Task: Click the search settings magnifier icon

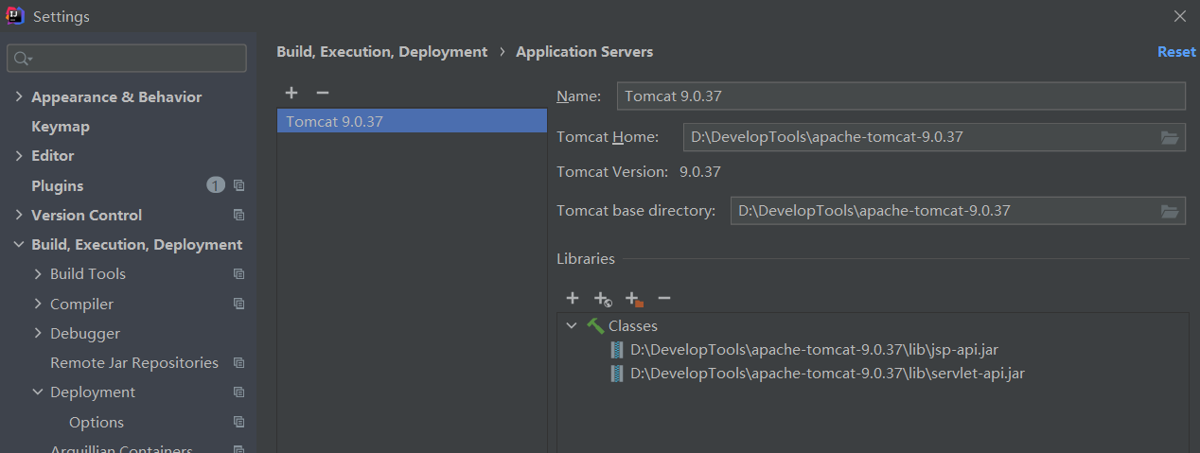Action: coord(23,59)
